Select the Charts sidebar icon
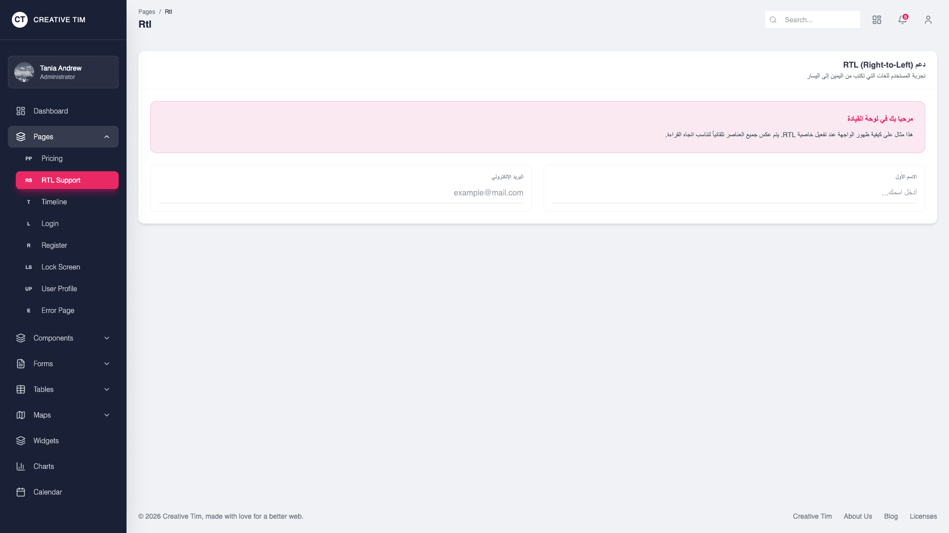Image resolution: width=949 pixels, height=533 pixels. click(x=20, y=466)
